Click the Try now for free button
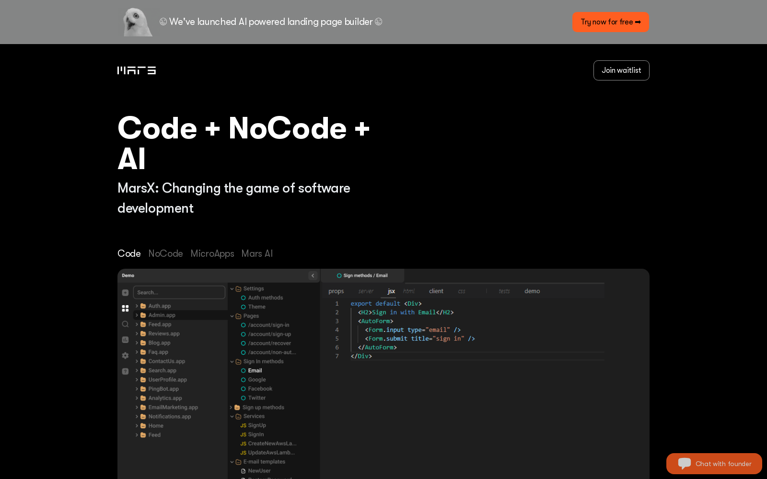The image size is (767, 479). (x=610, y=22)
